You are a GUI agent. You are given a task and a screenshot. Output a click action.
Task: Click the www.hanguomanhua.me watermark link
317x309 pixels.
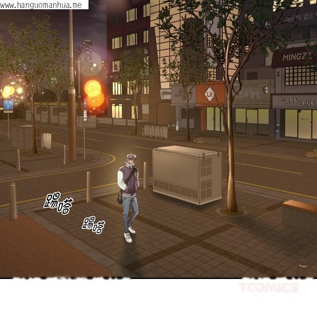pyautogui.click(x=41, y=4)
